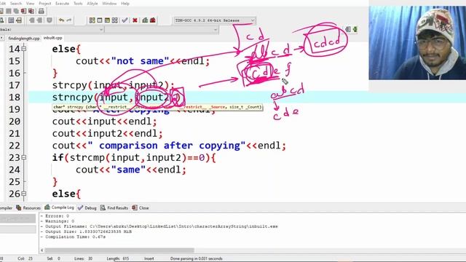Click the compile log scrollbar left arrow
The image size is (466, 262).
pos(42,250)
